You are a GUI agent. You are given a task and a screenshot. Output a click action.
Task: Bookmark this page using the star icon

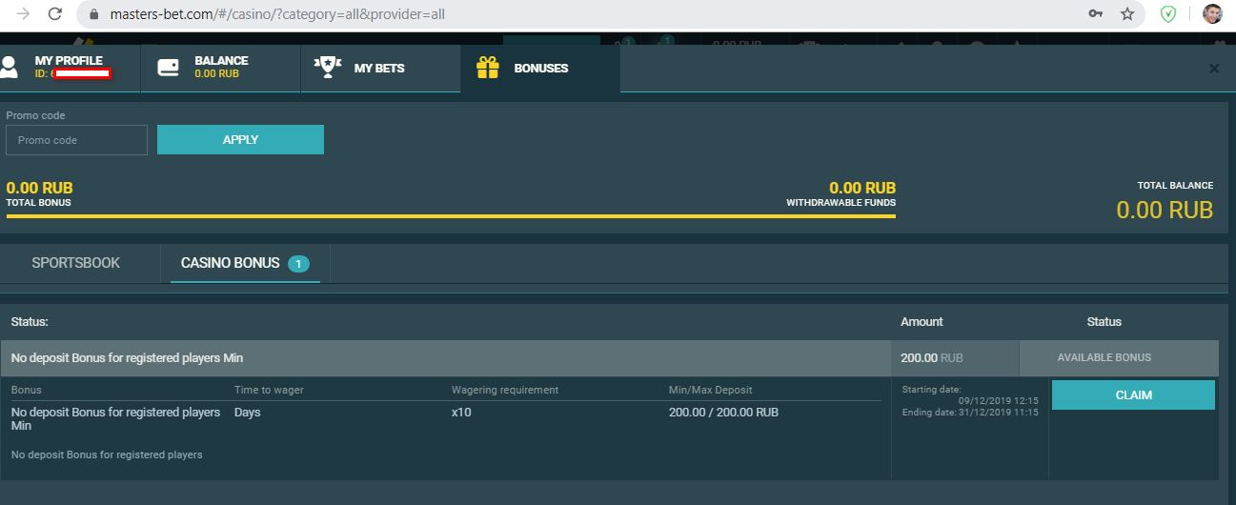pyautogui.click(x=1127, y=14)
